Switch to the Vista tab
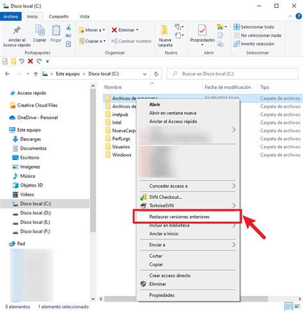This screenshot has width=303, height=311. coord(84,17)
